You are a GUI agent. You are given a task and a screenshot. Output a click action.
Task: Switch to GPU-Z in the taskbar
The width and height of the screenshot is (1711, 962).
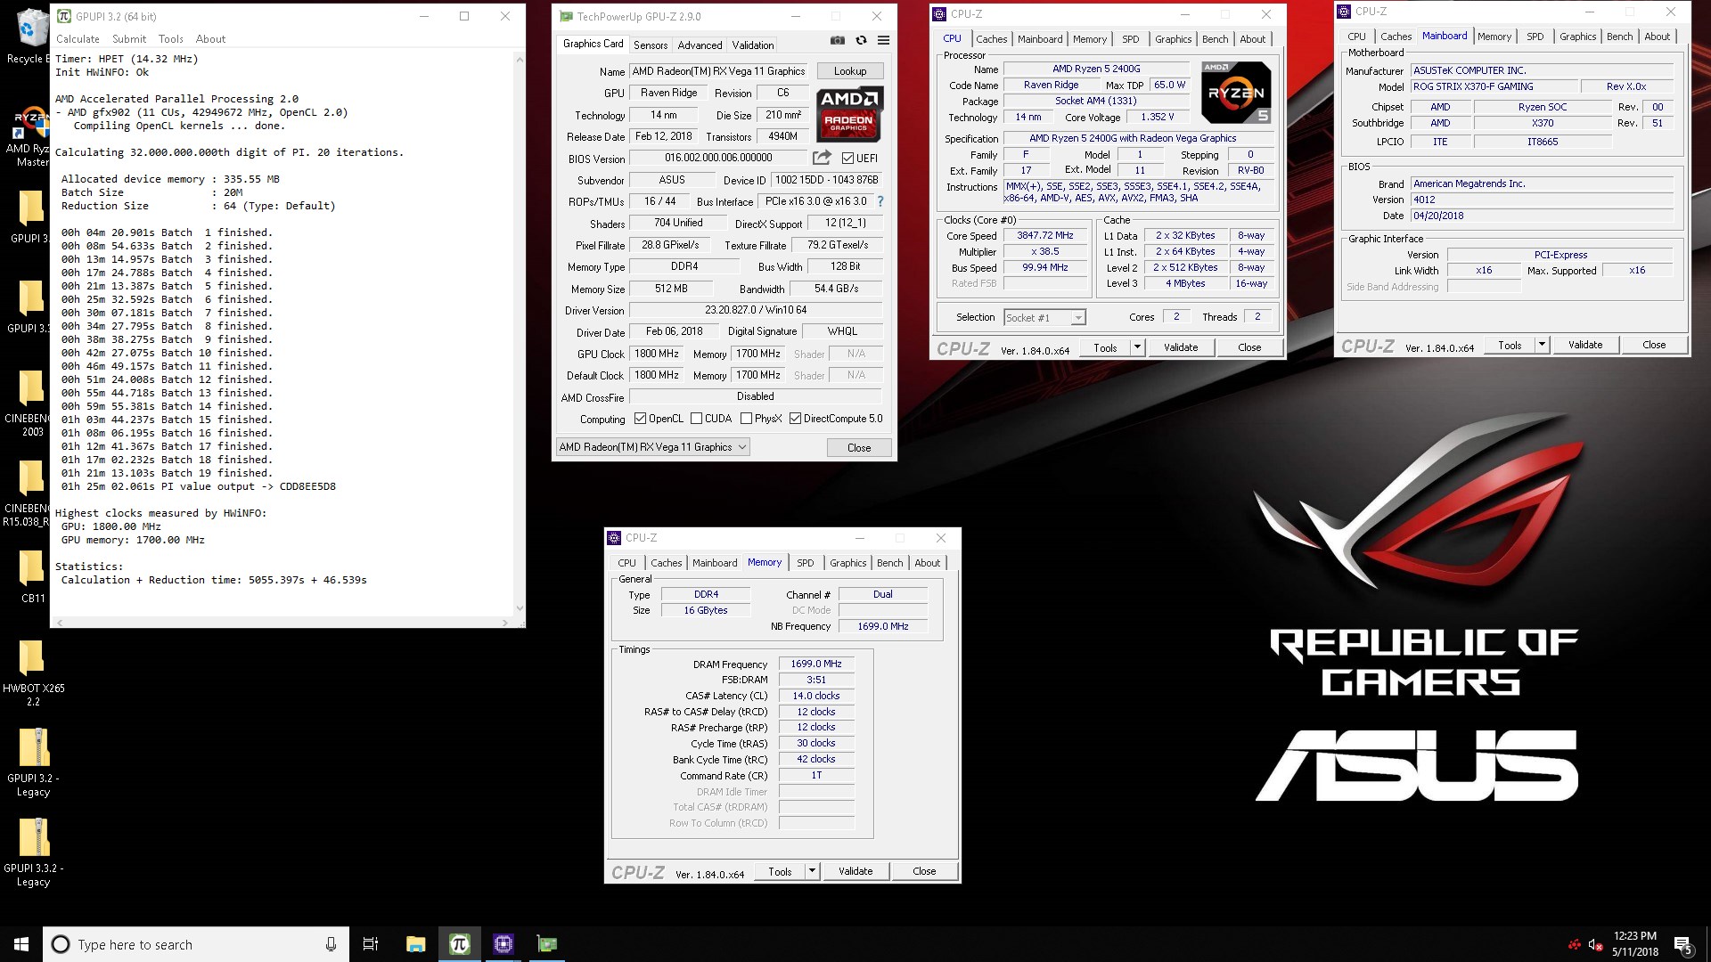coord(546,944)
